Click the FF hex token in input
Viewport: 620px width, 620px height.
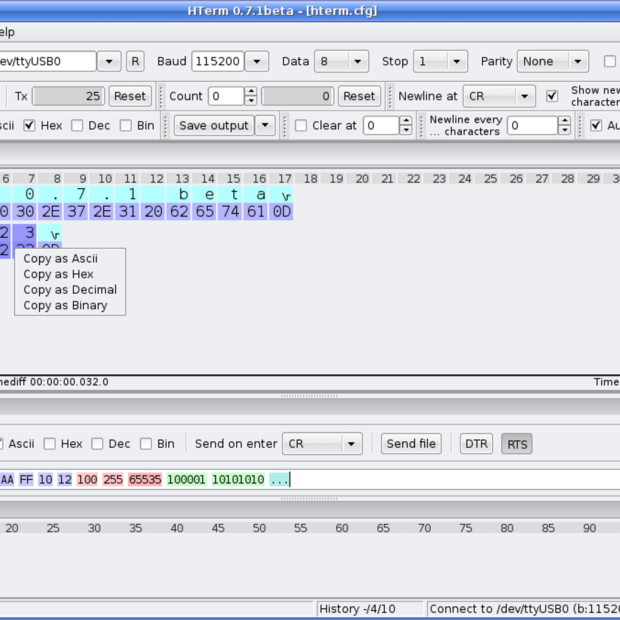(26, 480)
